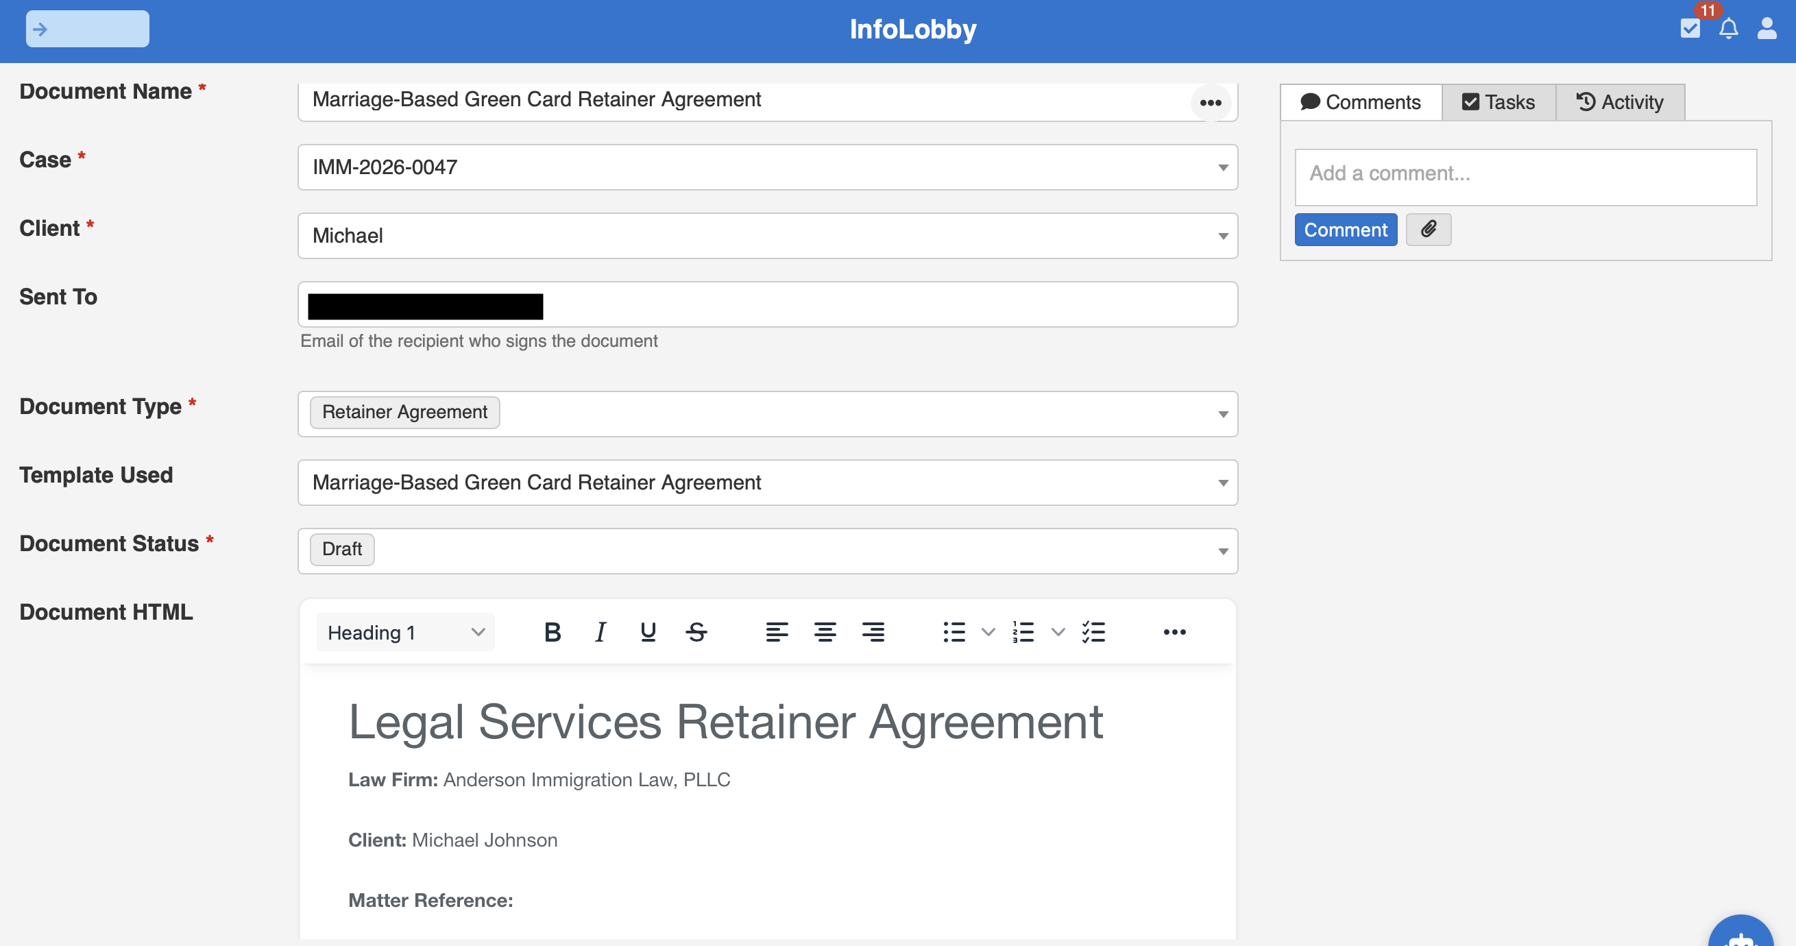Insert a numbered list
This screenshot has height=946, width=1796.
[1023, 631]
